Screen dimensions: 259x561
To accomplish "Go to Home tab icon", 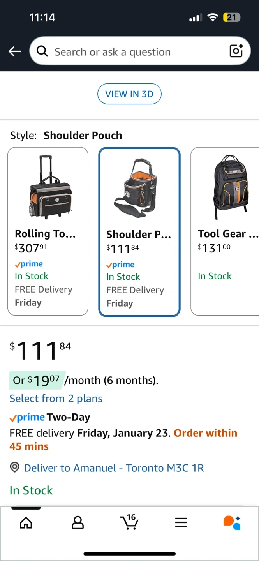I will tap(26, 522).
